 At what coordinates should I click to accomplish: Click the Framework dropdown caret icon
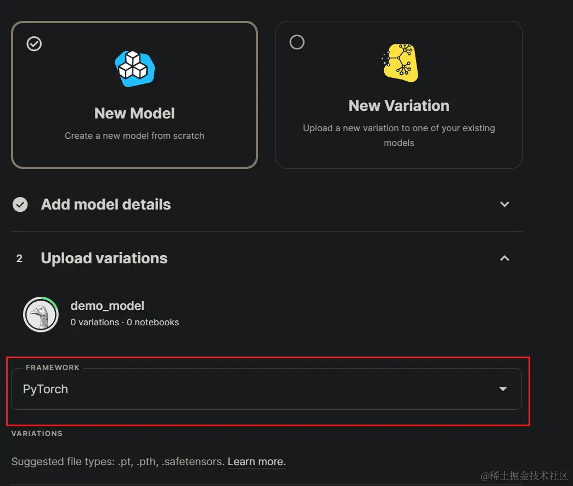pos(503,389)
